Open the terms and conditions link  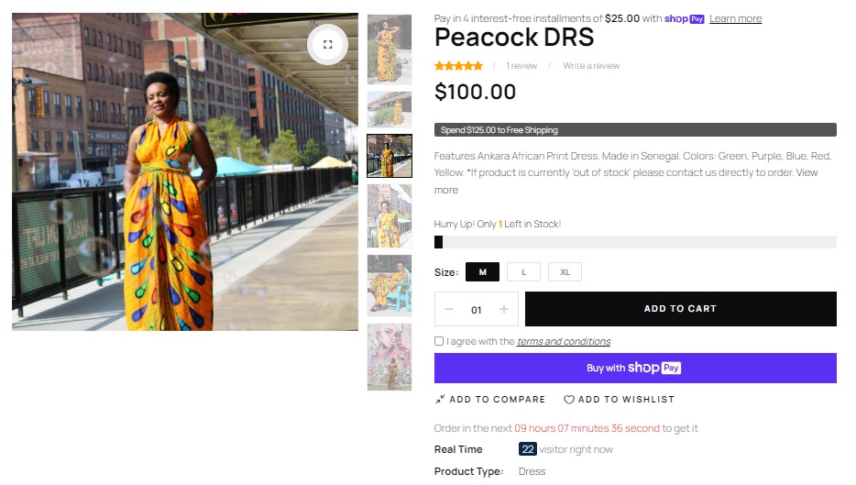[564, 341]
